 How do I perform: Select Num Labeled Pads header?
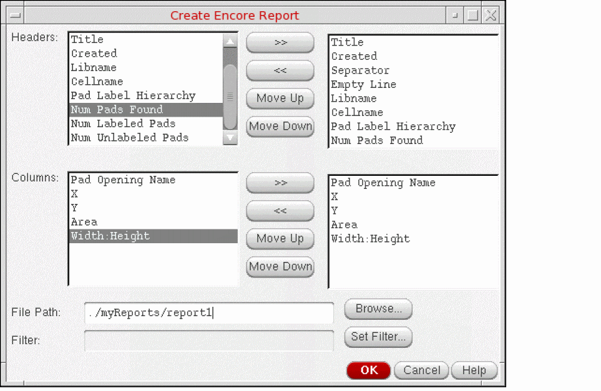click(146, 123)
